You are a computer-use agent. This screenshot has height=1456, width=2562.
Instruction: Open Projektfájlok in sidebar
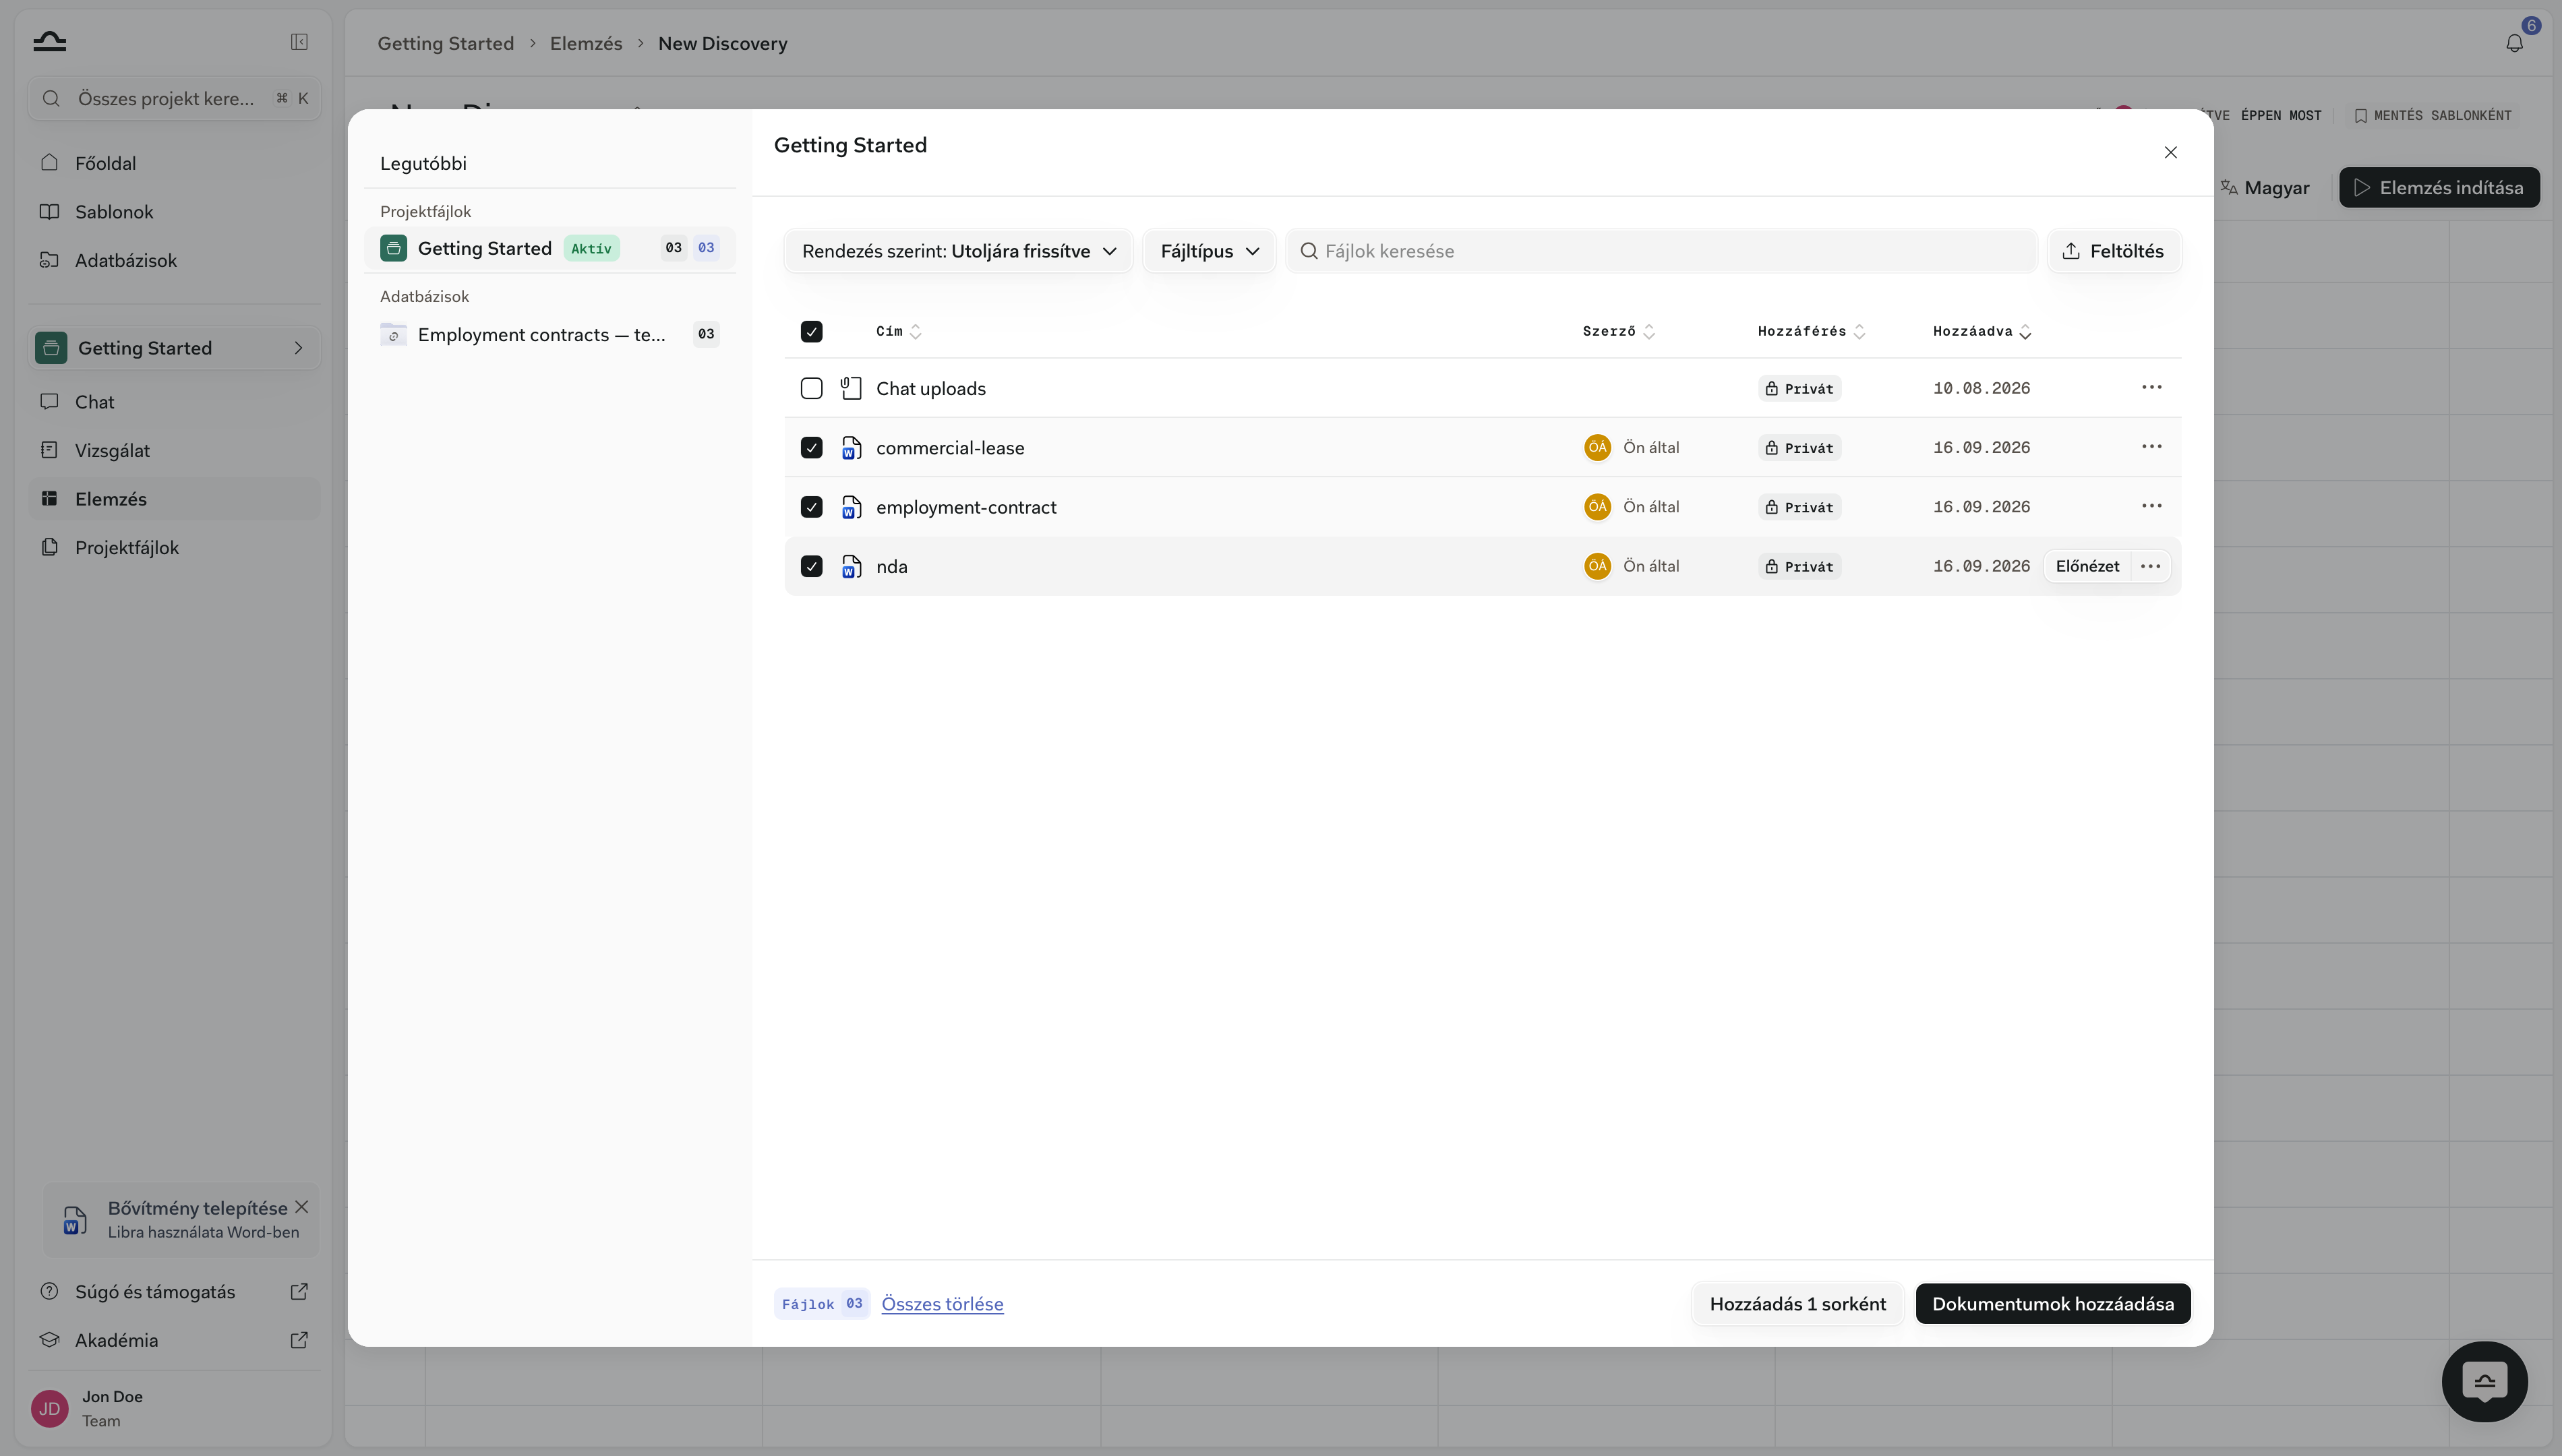pos(174,547)
